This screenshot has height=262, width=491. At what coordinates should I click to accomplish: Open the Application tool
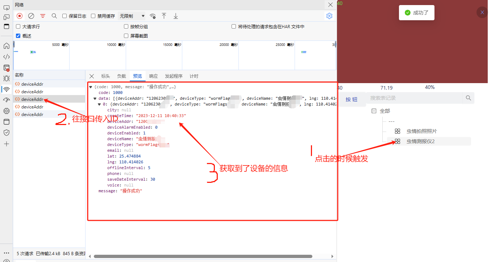tap(6, 122)
